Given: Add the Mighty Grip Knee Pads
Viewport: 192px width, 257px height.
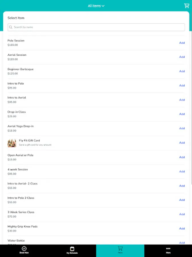Looking at the screenshot, I should [182, 228].
